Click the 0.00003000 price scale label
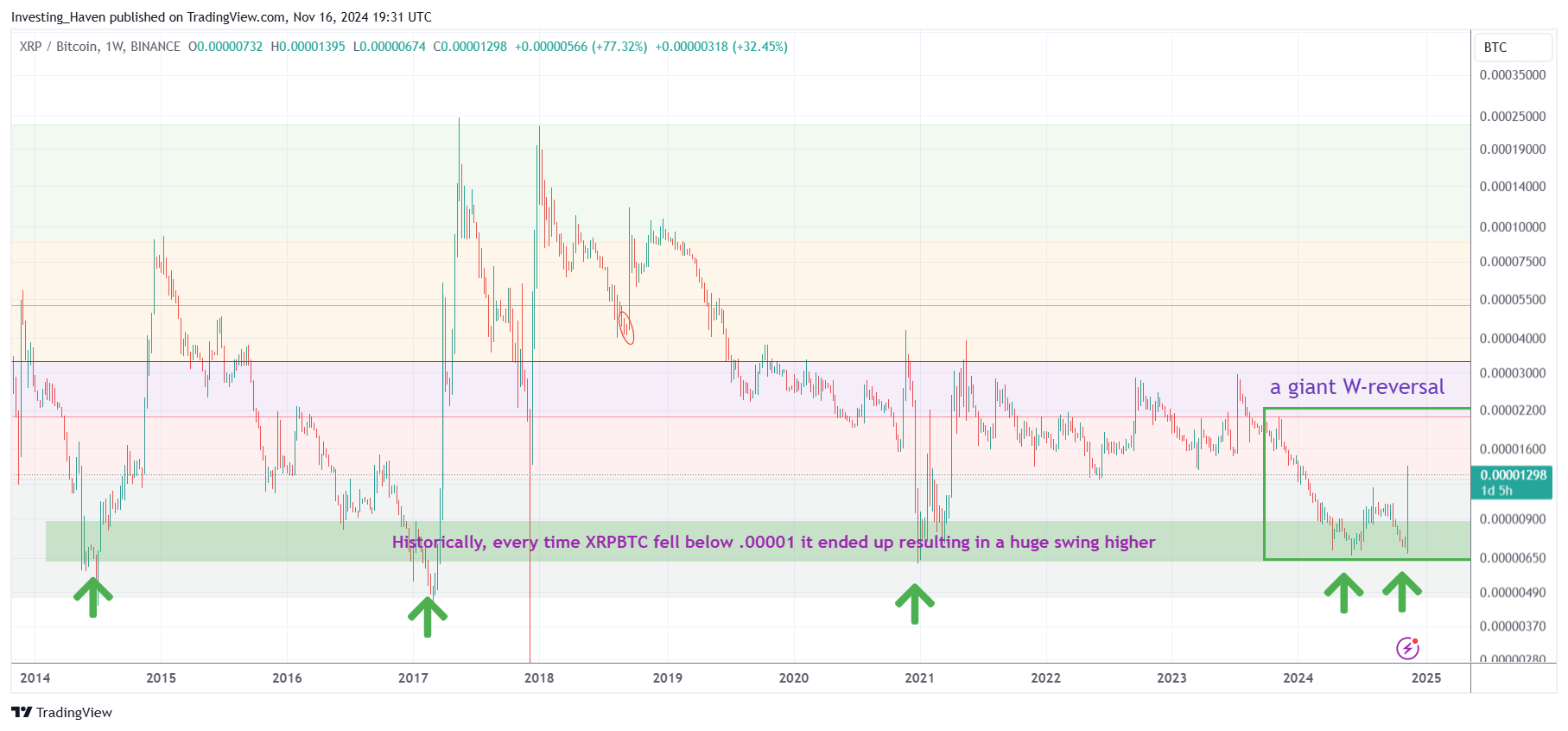Image resolution: width=1568 pixels, height=731 pixels. pyautogui.click(x=1513, y=373)
